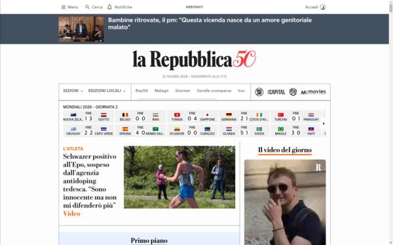Expand the EDIZIONI LOCALI dropdown
The width and height of the screenshot is (393, 245).
[107, 91]
